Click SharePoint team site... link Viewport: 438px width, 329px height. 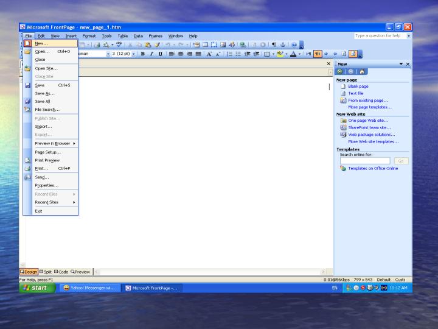click(x=369, y=127)
